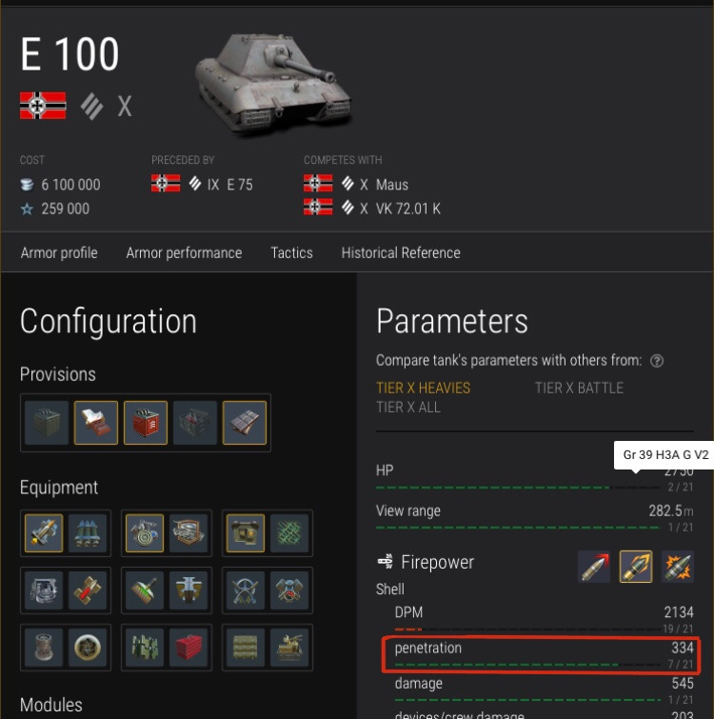Image resolution: width=714 pixels, height=719 pixels.
Task: Switch to the Tactics tab
Action: pos(291,252)
